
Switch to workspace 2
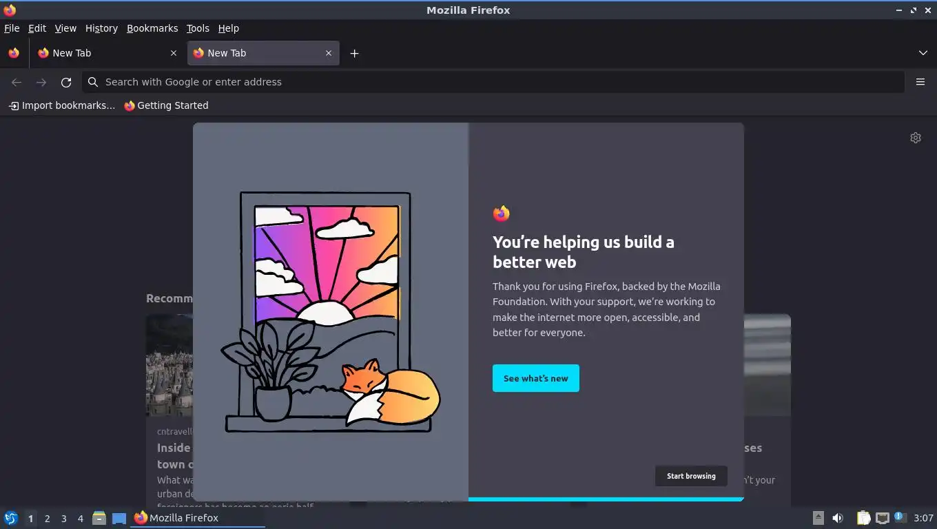coord(47,518)
